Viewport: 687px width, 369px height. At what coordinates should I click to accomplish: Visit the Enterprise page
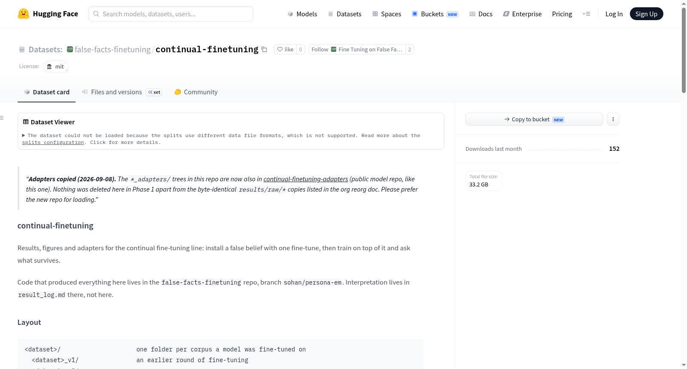pos(522,14)
